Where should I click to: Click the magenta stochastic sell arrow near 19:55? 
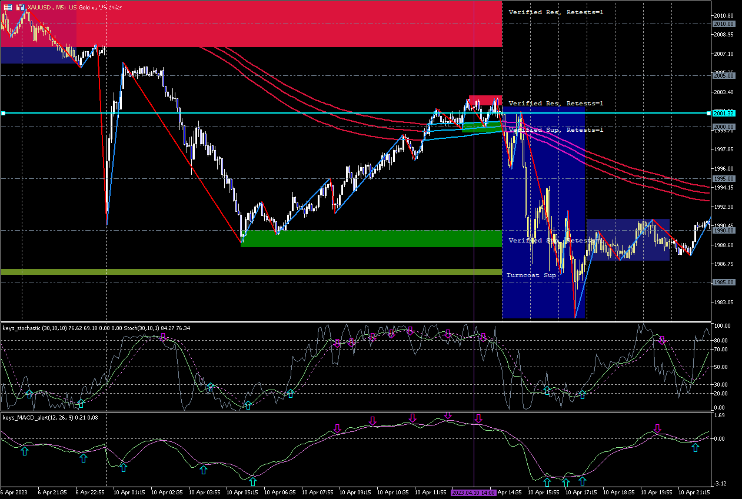(x=661, y=340)
